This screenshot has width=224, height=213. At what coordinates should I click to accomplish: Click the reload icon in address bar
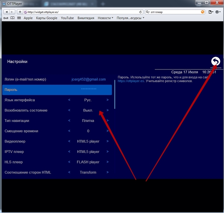pyautogui.click(x=140, y=12)
